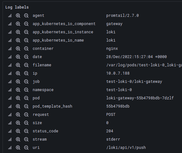Select the value 28/Dec/2022:15:27:04 +0000
This screenshot has height=153, width=182.
(x=136, y=57)
